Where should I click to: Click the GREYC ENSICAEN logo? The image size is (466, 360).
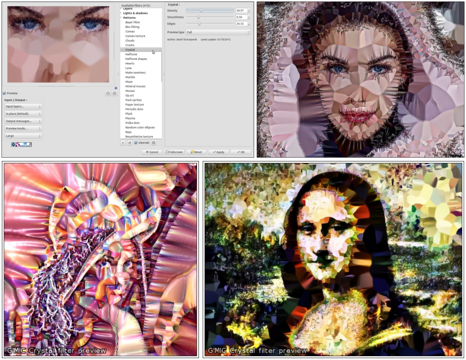click(x=21, y=145)
